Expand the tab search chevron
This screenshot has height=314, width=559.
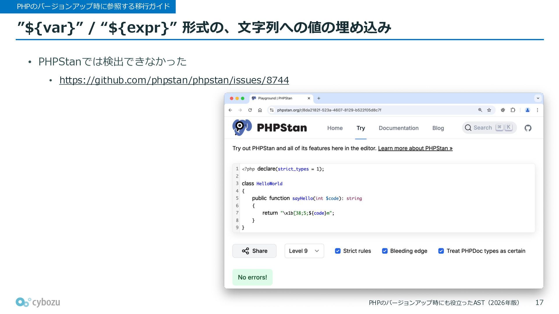tap(538, 98)
